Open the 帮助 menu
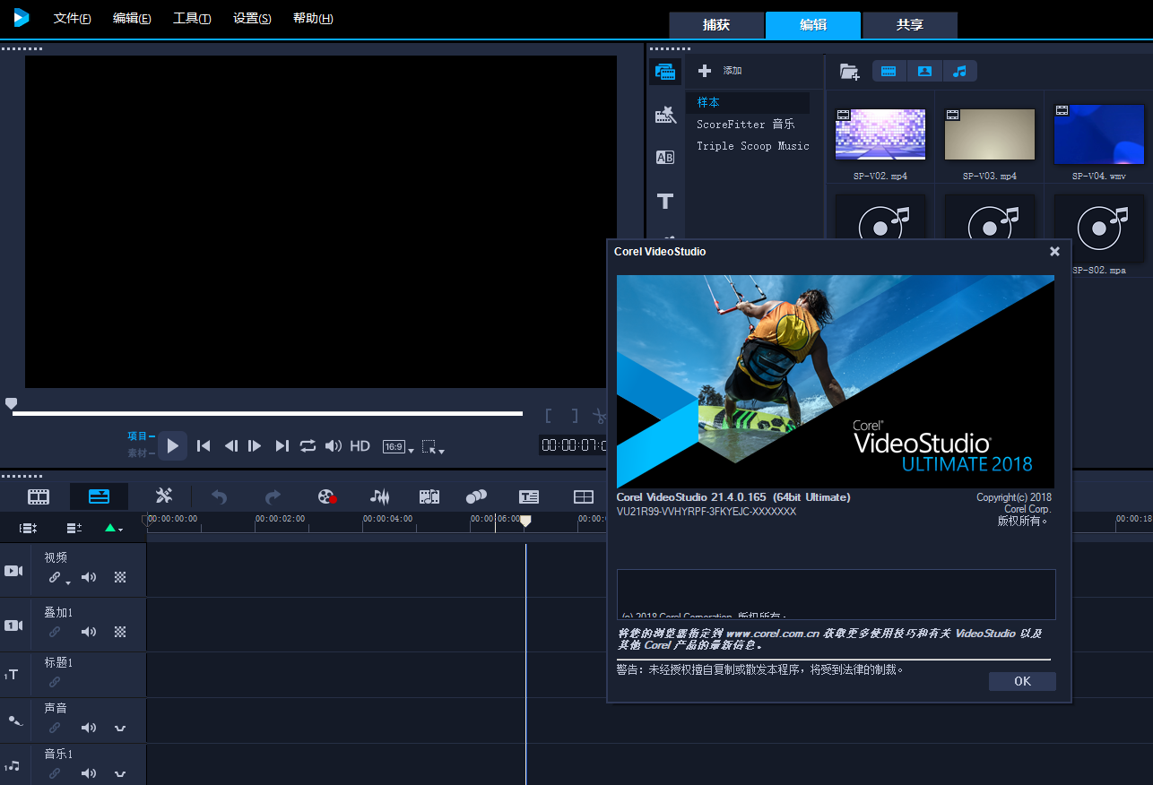Viewport: 1153px width, 785px height. [313, 19]
